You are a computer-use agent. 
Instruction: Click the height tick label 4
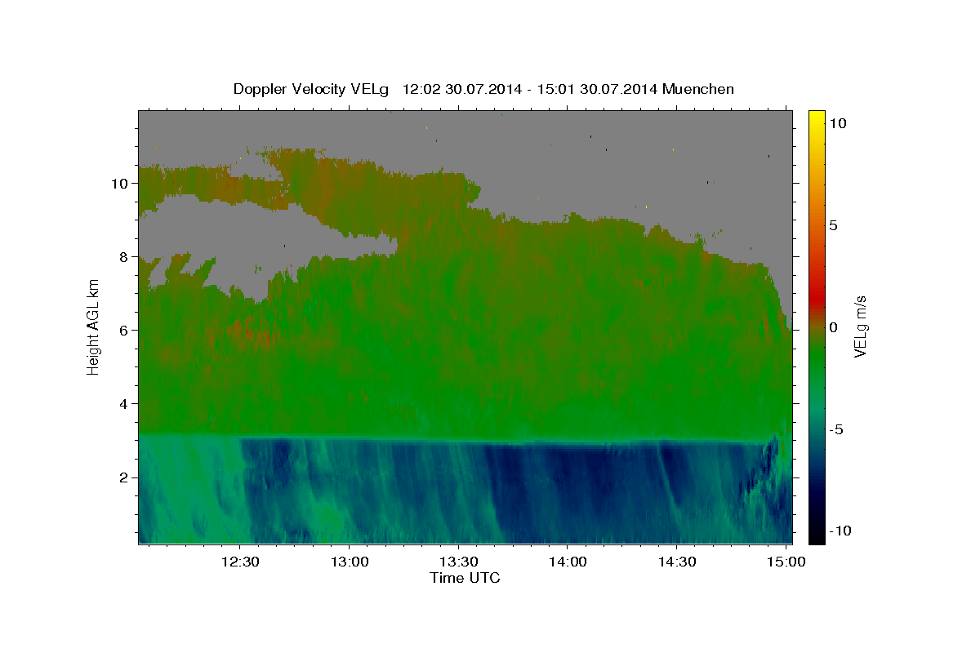coord(125,404)
